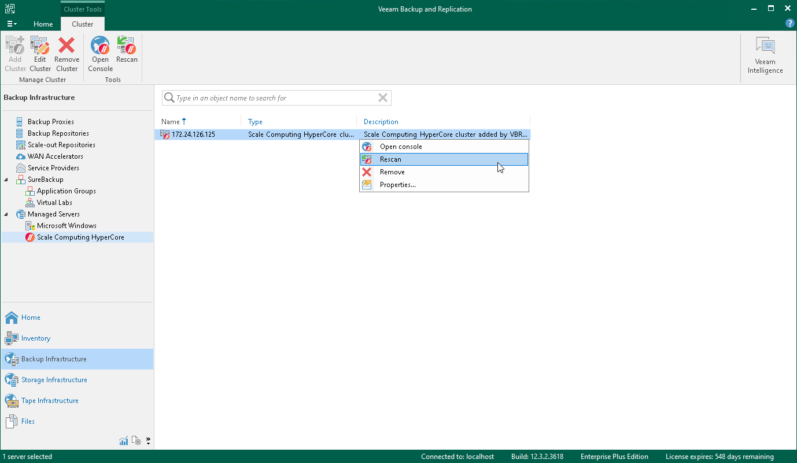Select Scale Computing HyperCore in the tree

click(80, 237)
